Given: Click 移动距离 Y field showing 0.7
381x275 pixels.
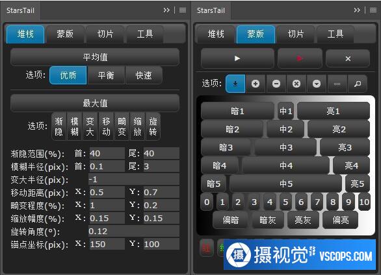Looking at the screenshot, I should click(x=161, y=193).
